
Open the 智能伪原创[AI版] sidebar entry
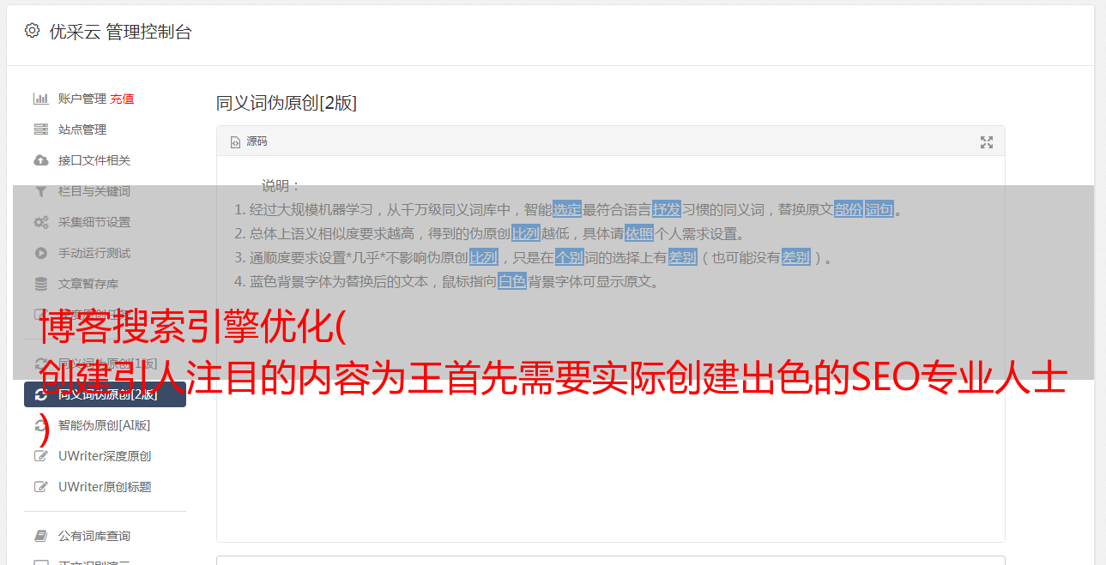tap(104, 425)
